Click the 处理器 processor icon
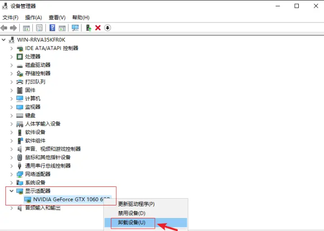The height and width of the screenshot is (231, 324). [20, 57]
